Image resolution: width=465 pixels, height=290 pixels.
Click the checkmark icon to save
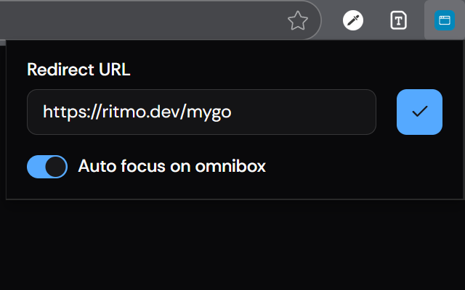click(x=419, y=112)
